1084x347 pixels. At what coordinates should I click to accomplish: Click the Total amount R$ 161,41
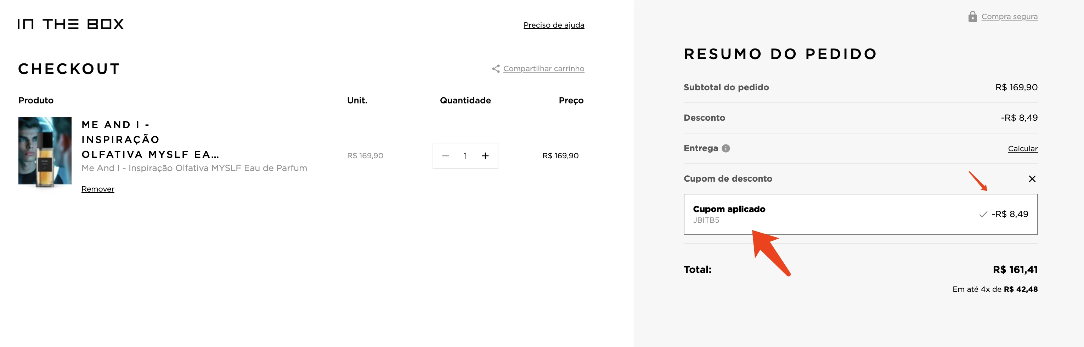pyautogui.click(x=1015, y=269)
